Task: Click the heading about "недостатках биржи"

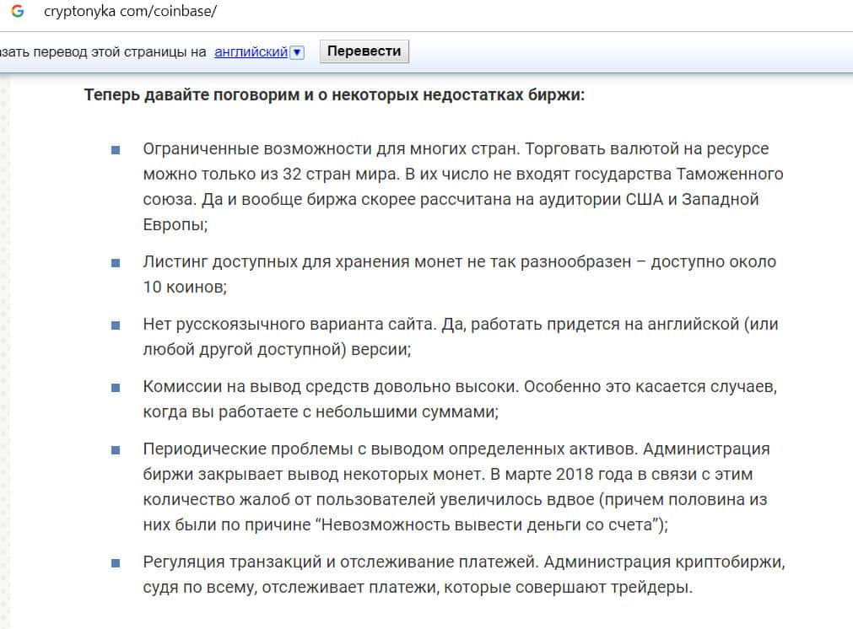Action: [334, 94]
